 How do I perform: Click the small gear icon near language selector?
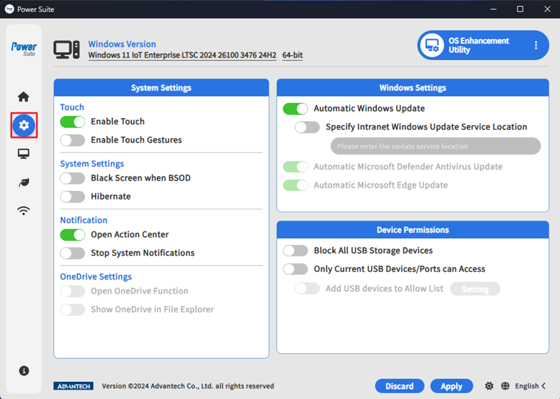point(489,386)
